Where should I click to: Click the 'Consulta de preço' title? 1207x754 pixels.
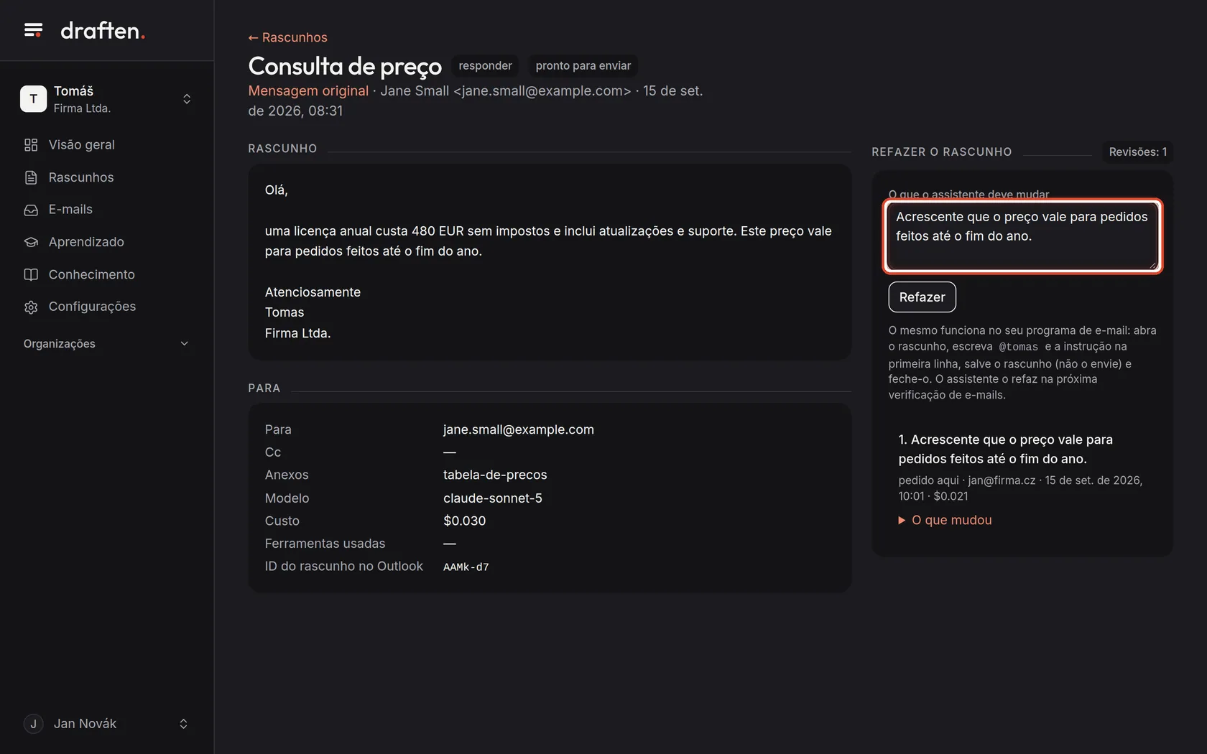(345, 66)
